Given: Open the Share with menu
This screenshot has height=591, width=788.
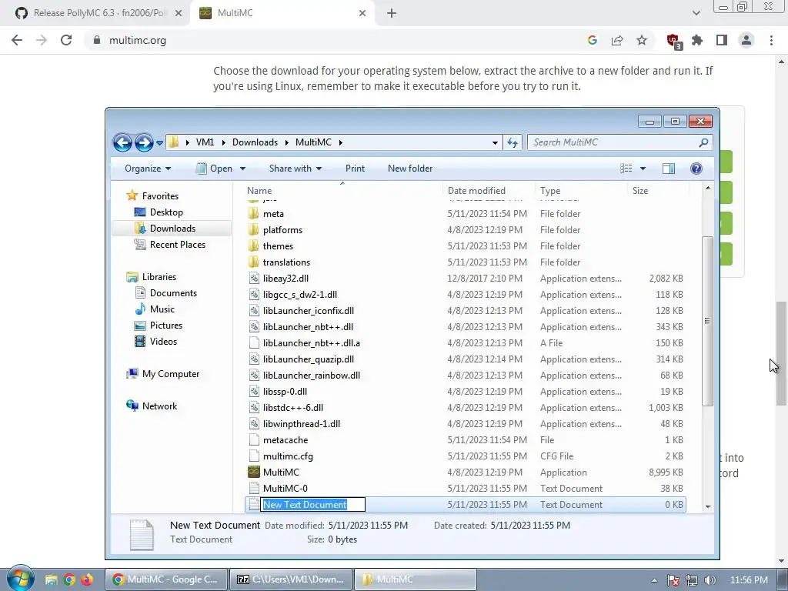Looking at the screenshot, I should (295, 169).
